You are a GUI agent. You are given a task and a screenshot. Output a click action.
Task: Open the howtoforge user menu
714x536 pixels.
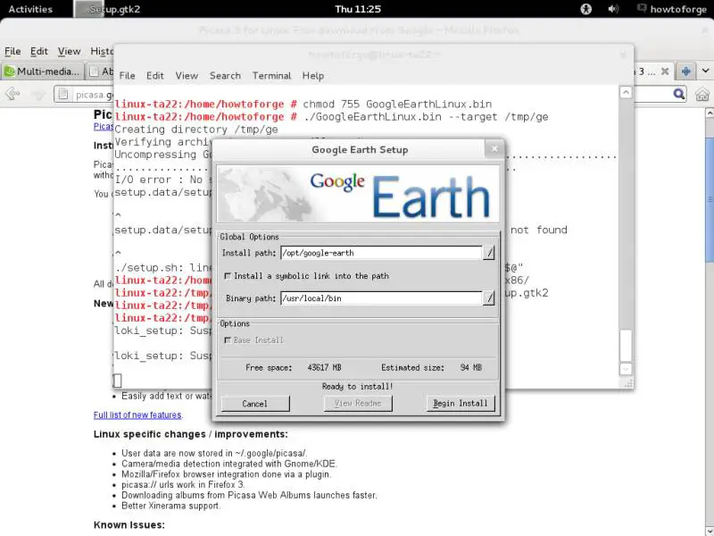[672, 9]
